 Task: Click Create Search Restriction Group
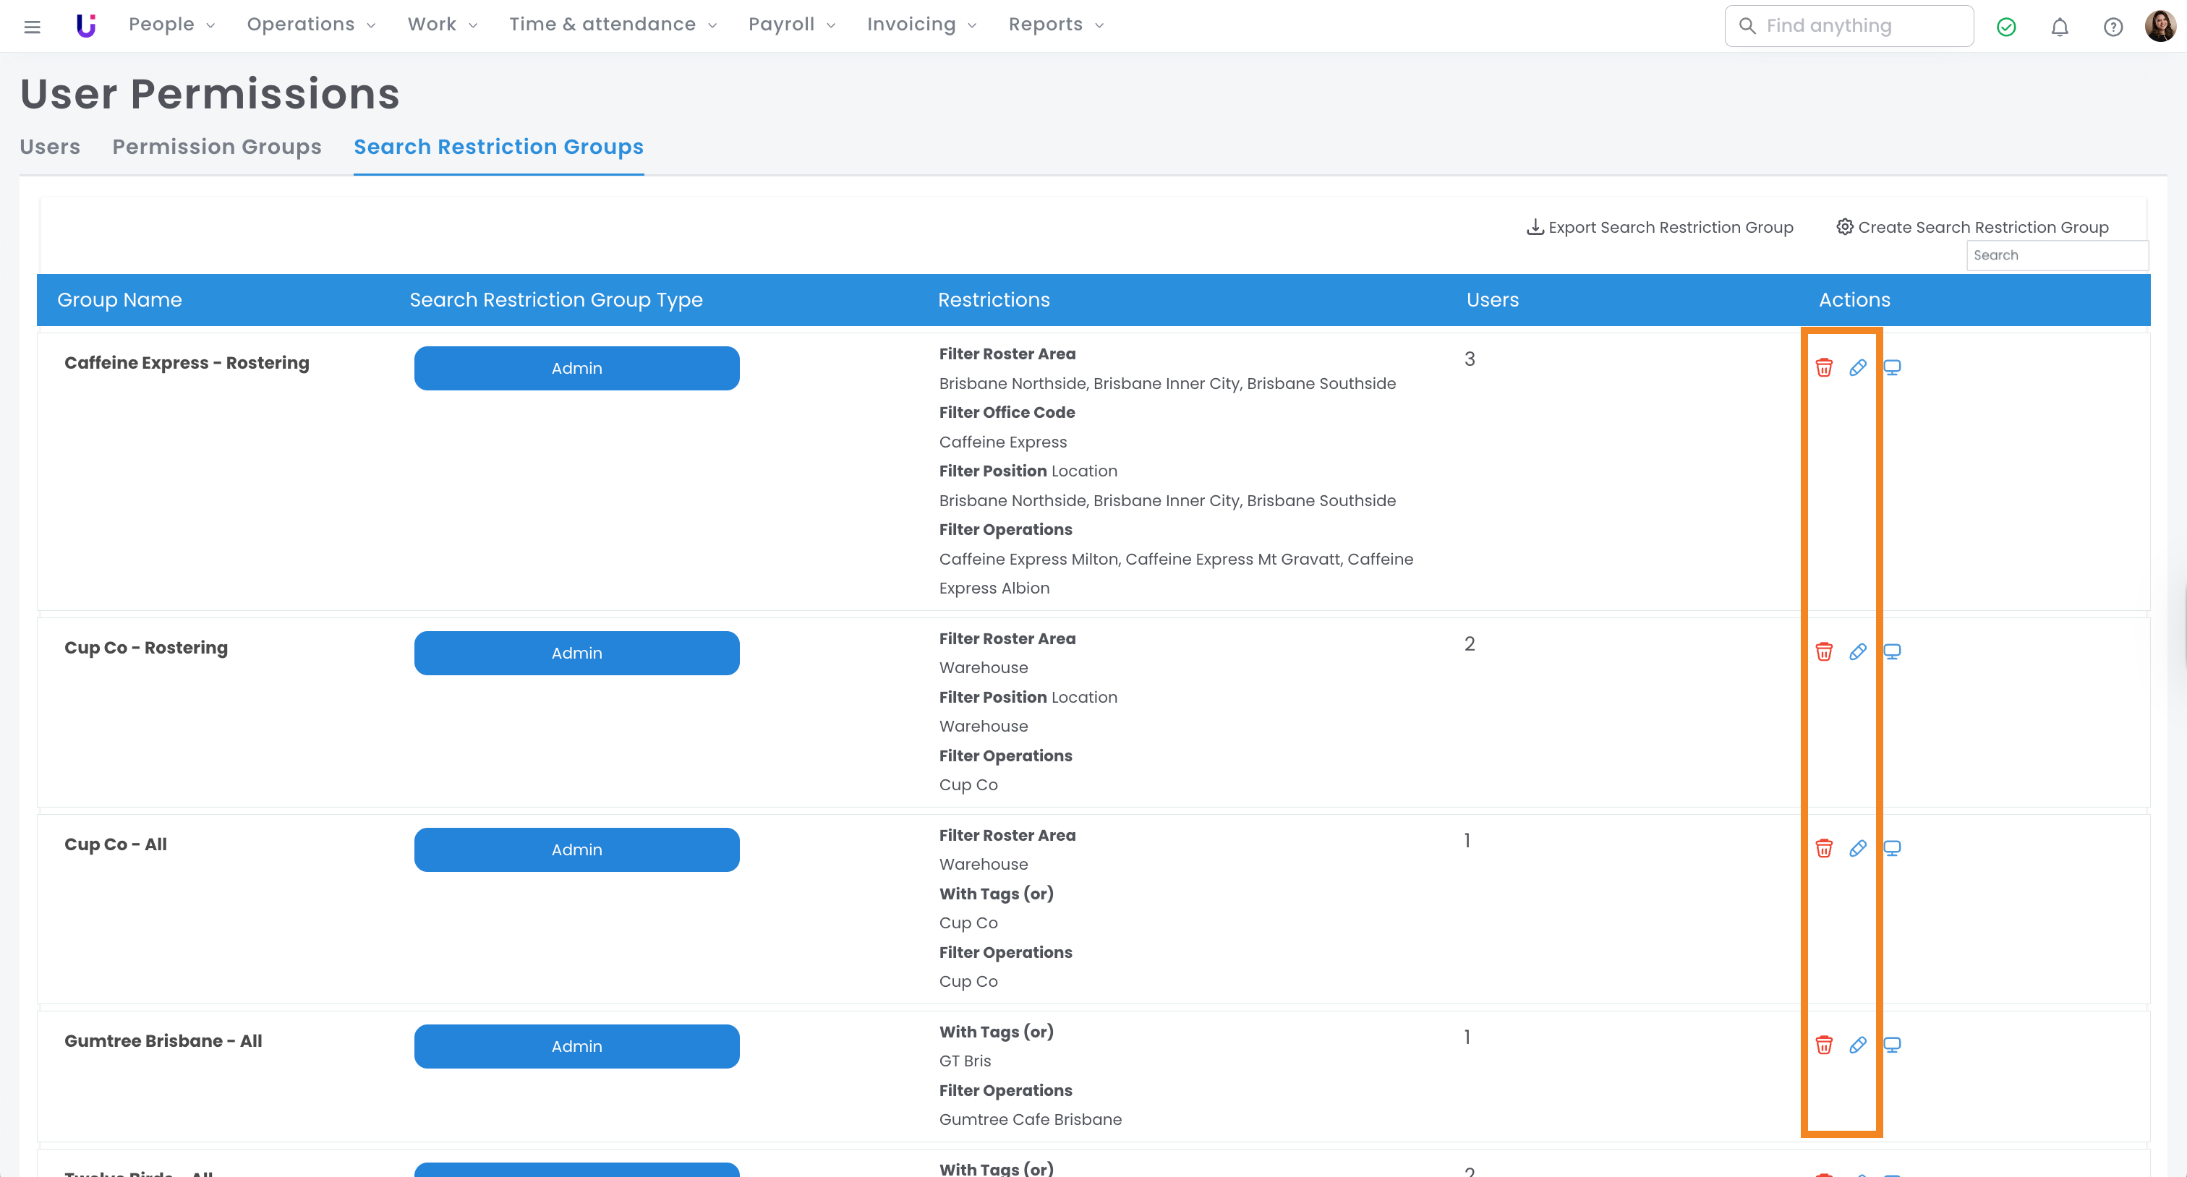[1972, 228]
